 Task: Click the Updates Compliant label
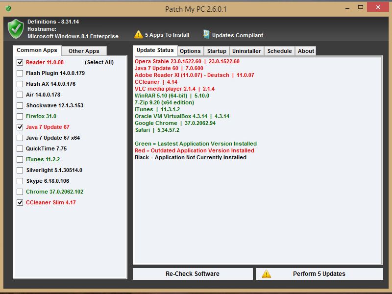238,35
